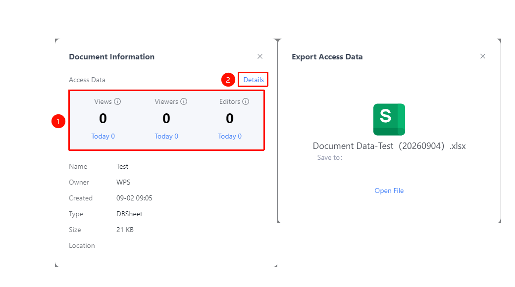Click the Viewers count value
Screen dimensions: 515x287
[x=166, y=119]
